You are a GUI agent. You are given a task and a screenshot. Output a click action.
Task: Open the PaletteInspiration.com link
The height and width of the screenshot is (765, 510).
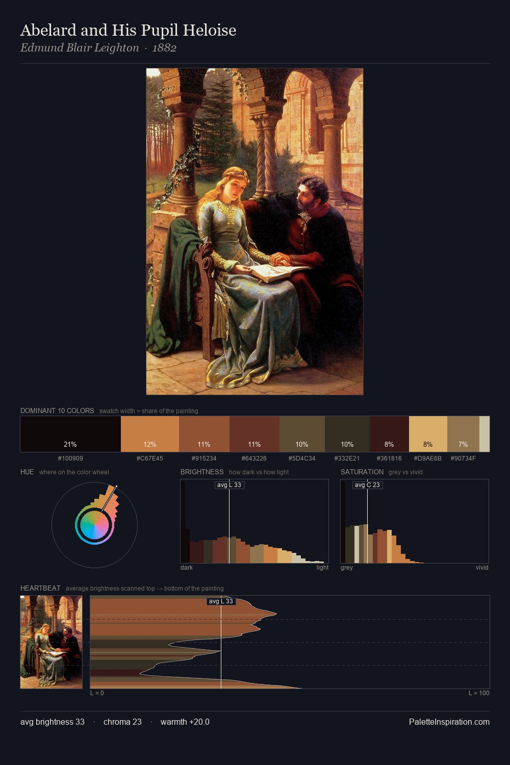pyautogui.click(x=449, y=722)
